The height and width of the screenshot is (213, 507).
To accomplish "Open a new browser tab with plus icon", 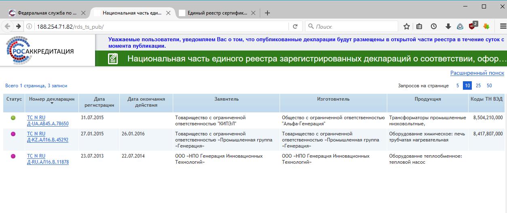I will pos(267,13).
